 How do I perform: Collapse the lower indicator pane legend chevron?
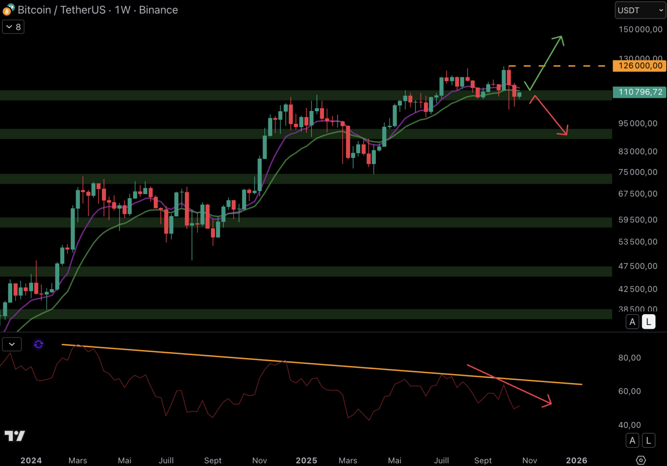12,344
